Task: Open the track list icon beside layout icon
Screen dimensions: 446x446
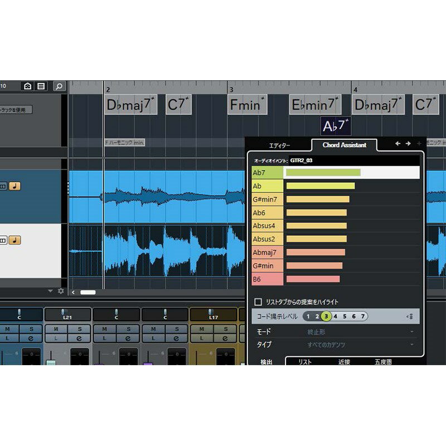Action: click(x=41, y=86)
